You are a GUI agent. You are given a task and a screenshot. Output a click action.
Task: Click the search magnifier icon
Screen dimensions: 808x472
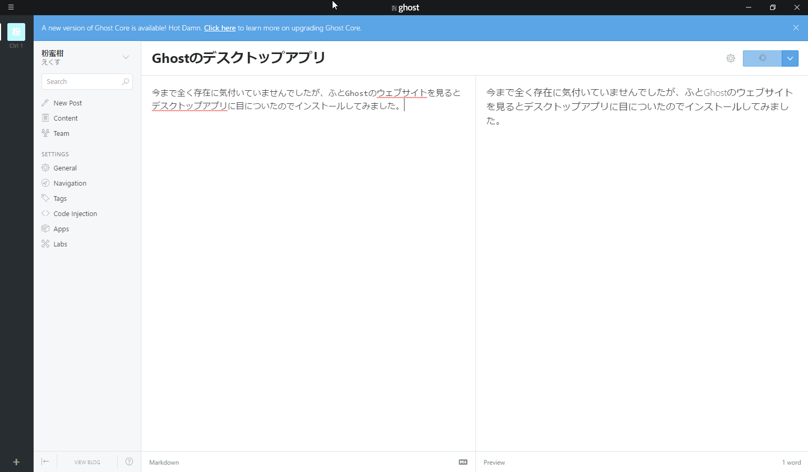coord(125,82)
